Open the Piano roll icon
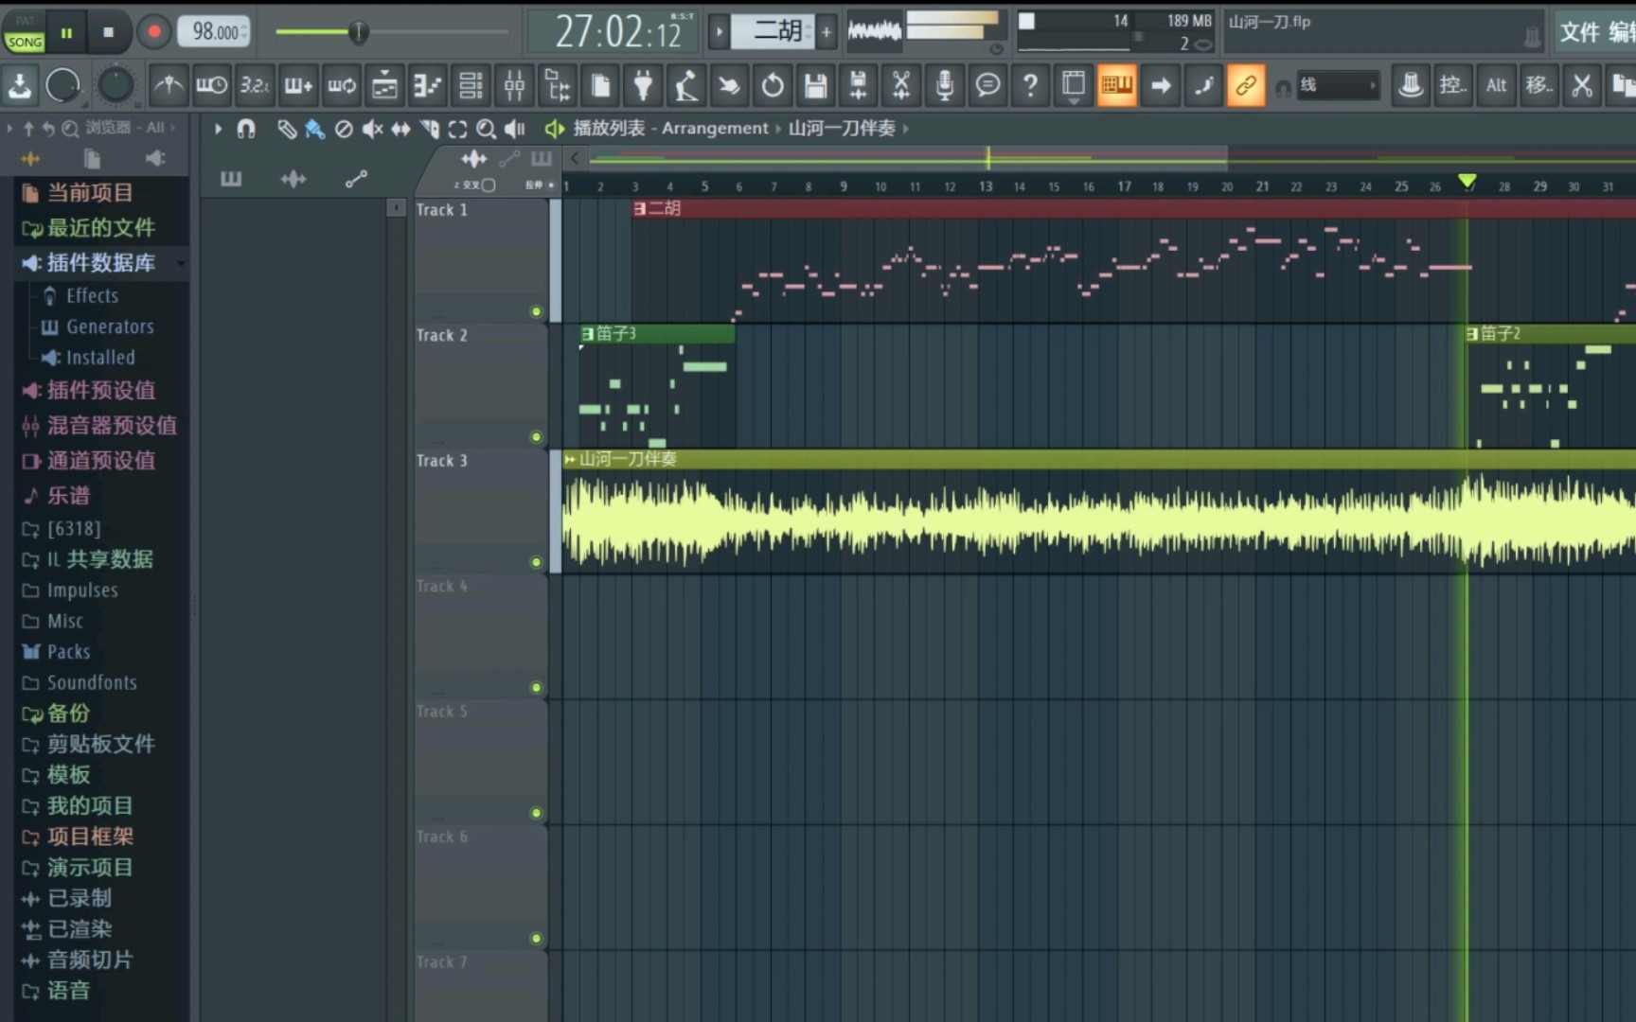Image resolution: width=1636 pixels, height=1022 pixels. click(x=427, y=86)
